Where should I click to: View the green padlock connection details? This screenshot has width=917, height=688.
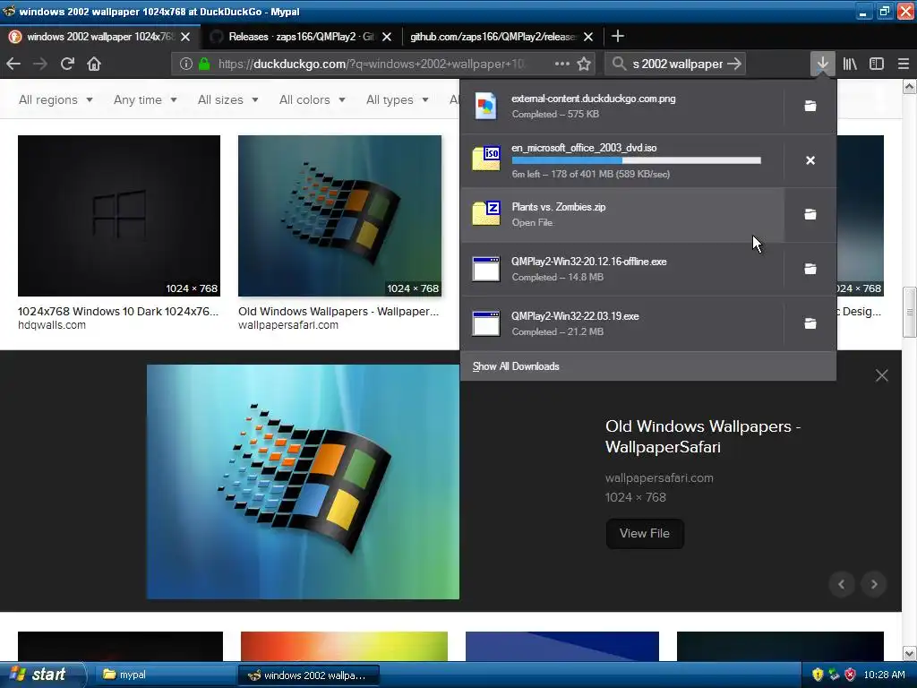204,64
